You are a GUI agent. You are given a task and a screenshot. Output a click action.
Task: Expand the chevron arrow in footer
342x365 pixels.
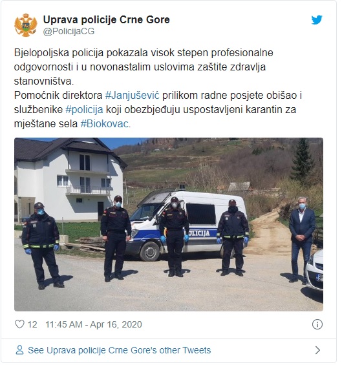point(317,350)
